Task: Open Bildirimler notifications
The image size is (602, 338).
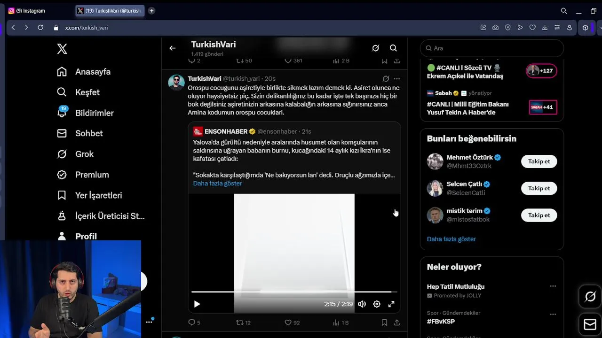Action: [85, 113]
